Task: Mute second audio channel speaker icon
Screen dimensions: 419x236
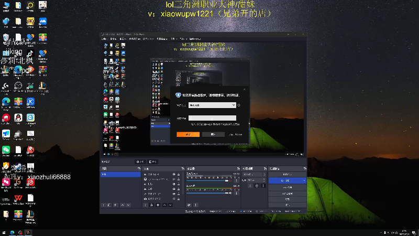Action: 230,193
